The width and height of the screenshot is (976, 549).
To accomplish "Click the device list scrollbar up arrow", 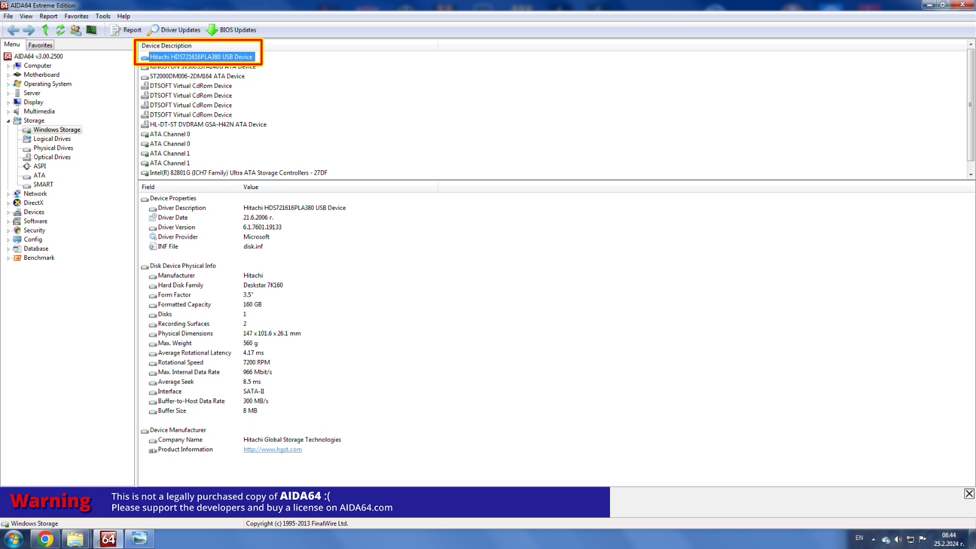I will pyautogui.click(x=971, y=45).
